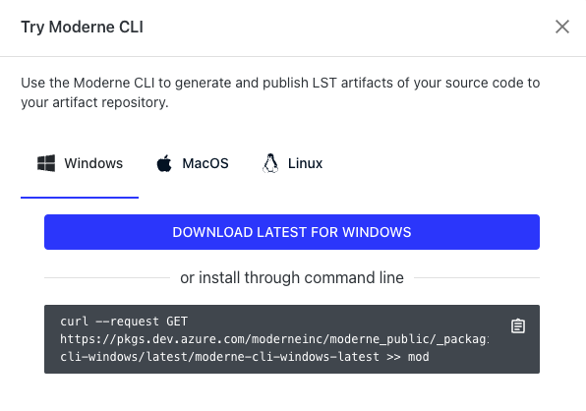Switch to the MacOS tab

(x=192, y=163)
